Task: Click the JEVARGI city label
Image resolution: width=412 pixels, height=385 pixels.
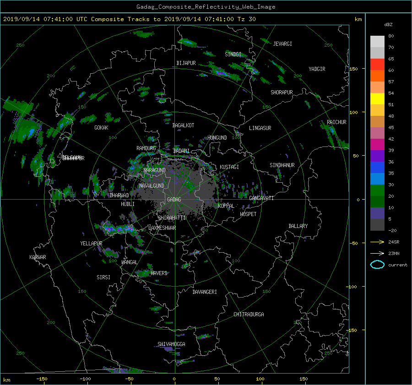Action: click(x=282, y=44)
